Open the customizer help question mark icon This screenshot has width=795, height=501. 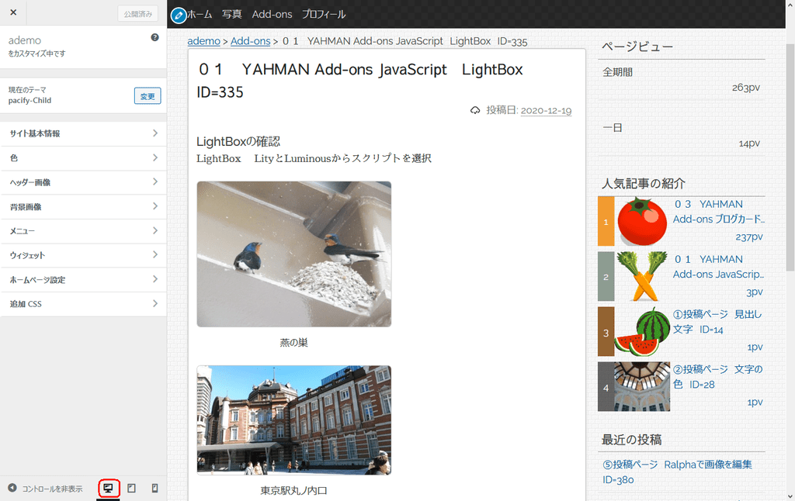[x=154, y=37]
